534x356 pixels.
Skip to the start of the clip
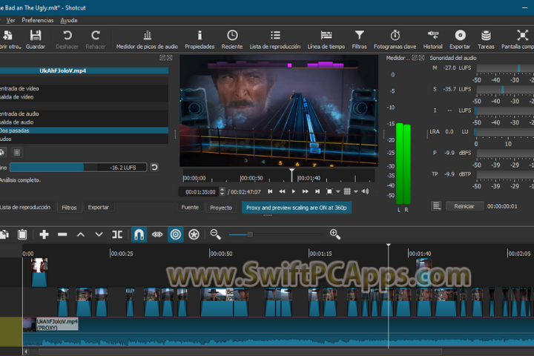[270, 191]
